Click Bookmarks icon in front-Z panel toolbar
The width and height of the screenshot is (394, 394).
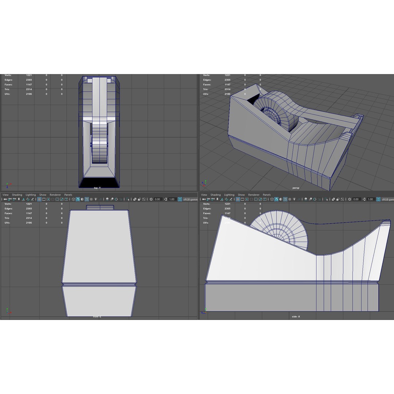(19, 199)
